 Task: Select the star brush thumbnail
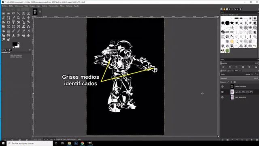(232, 23)
